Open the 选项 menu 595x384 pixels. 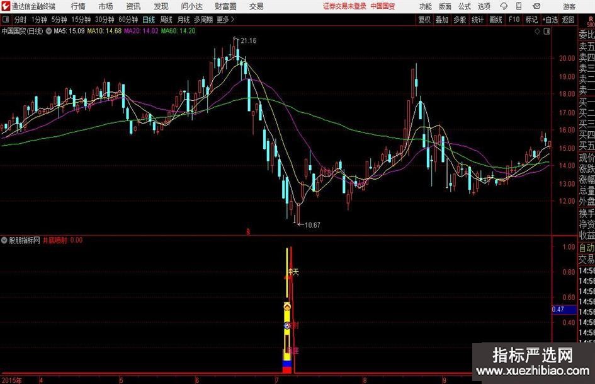(484, 6)
